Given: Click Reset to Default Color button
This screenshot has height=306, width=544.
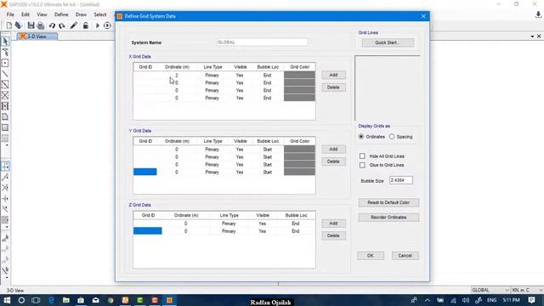Looking at the screenshot, I should (x=388, y=202).
